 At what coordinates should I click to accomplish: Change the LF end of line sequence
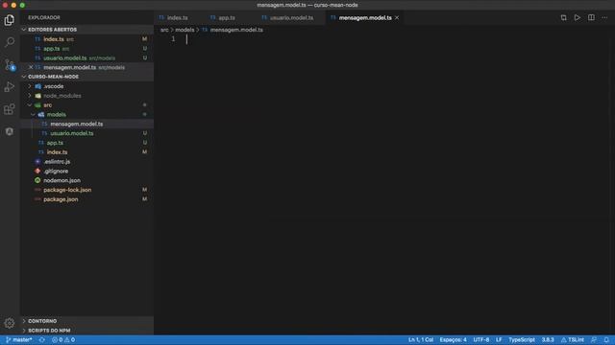[499, 340]
